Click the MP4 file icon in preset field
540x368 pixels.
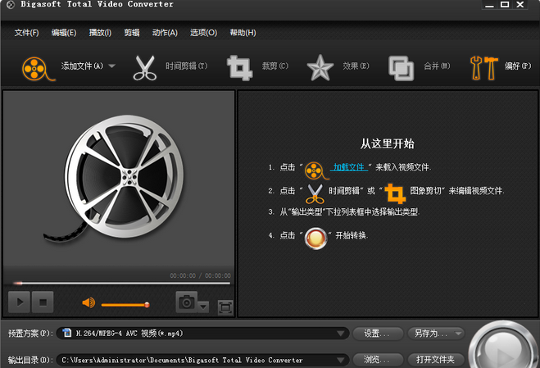tap(67, 333)
